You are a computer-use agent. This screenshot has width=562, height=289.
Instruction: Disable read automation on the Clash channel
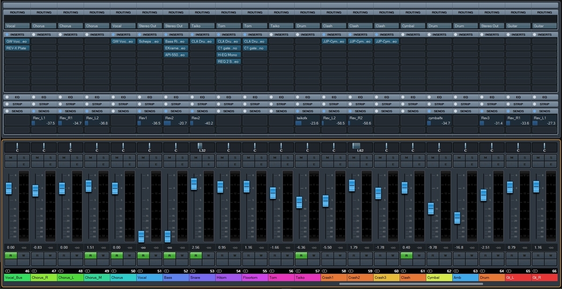(x=406, y=256)
